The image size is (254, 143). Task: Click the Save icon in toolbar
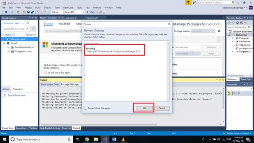29,12
